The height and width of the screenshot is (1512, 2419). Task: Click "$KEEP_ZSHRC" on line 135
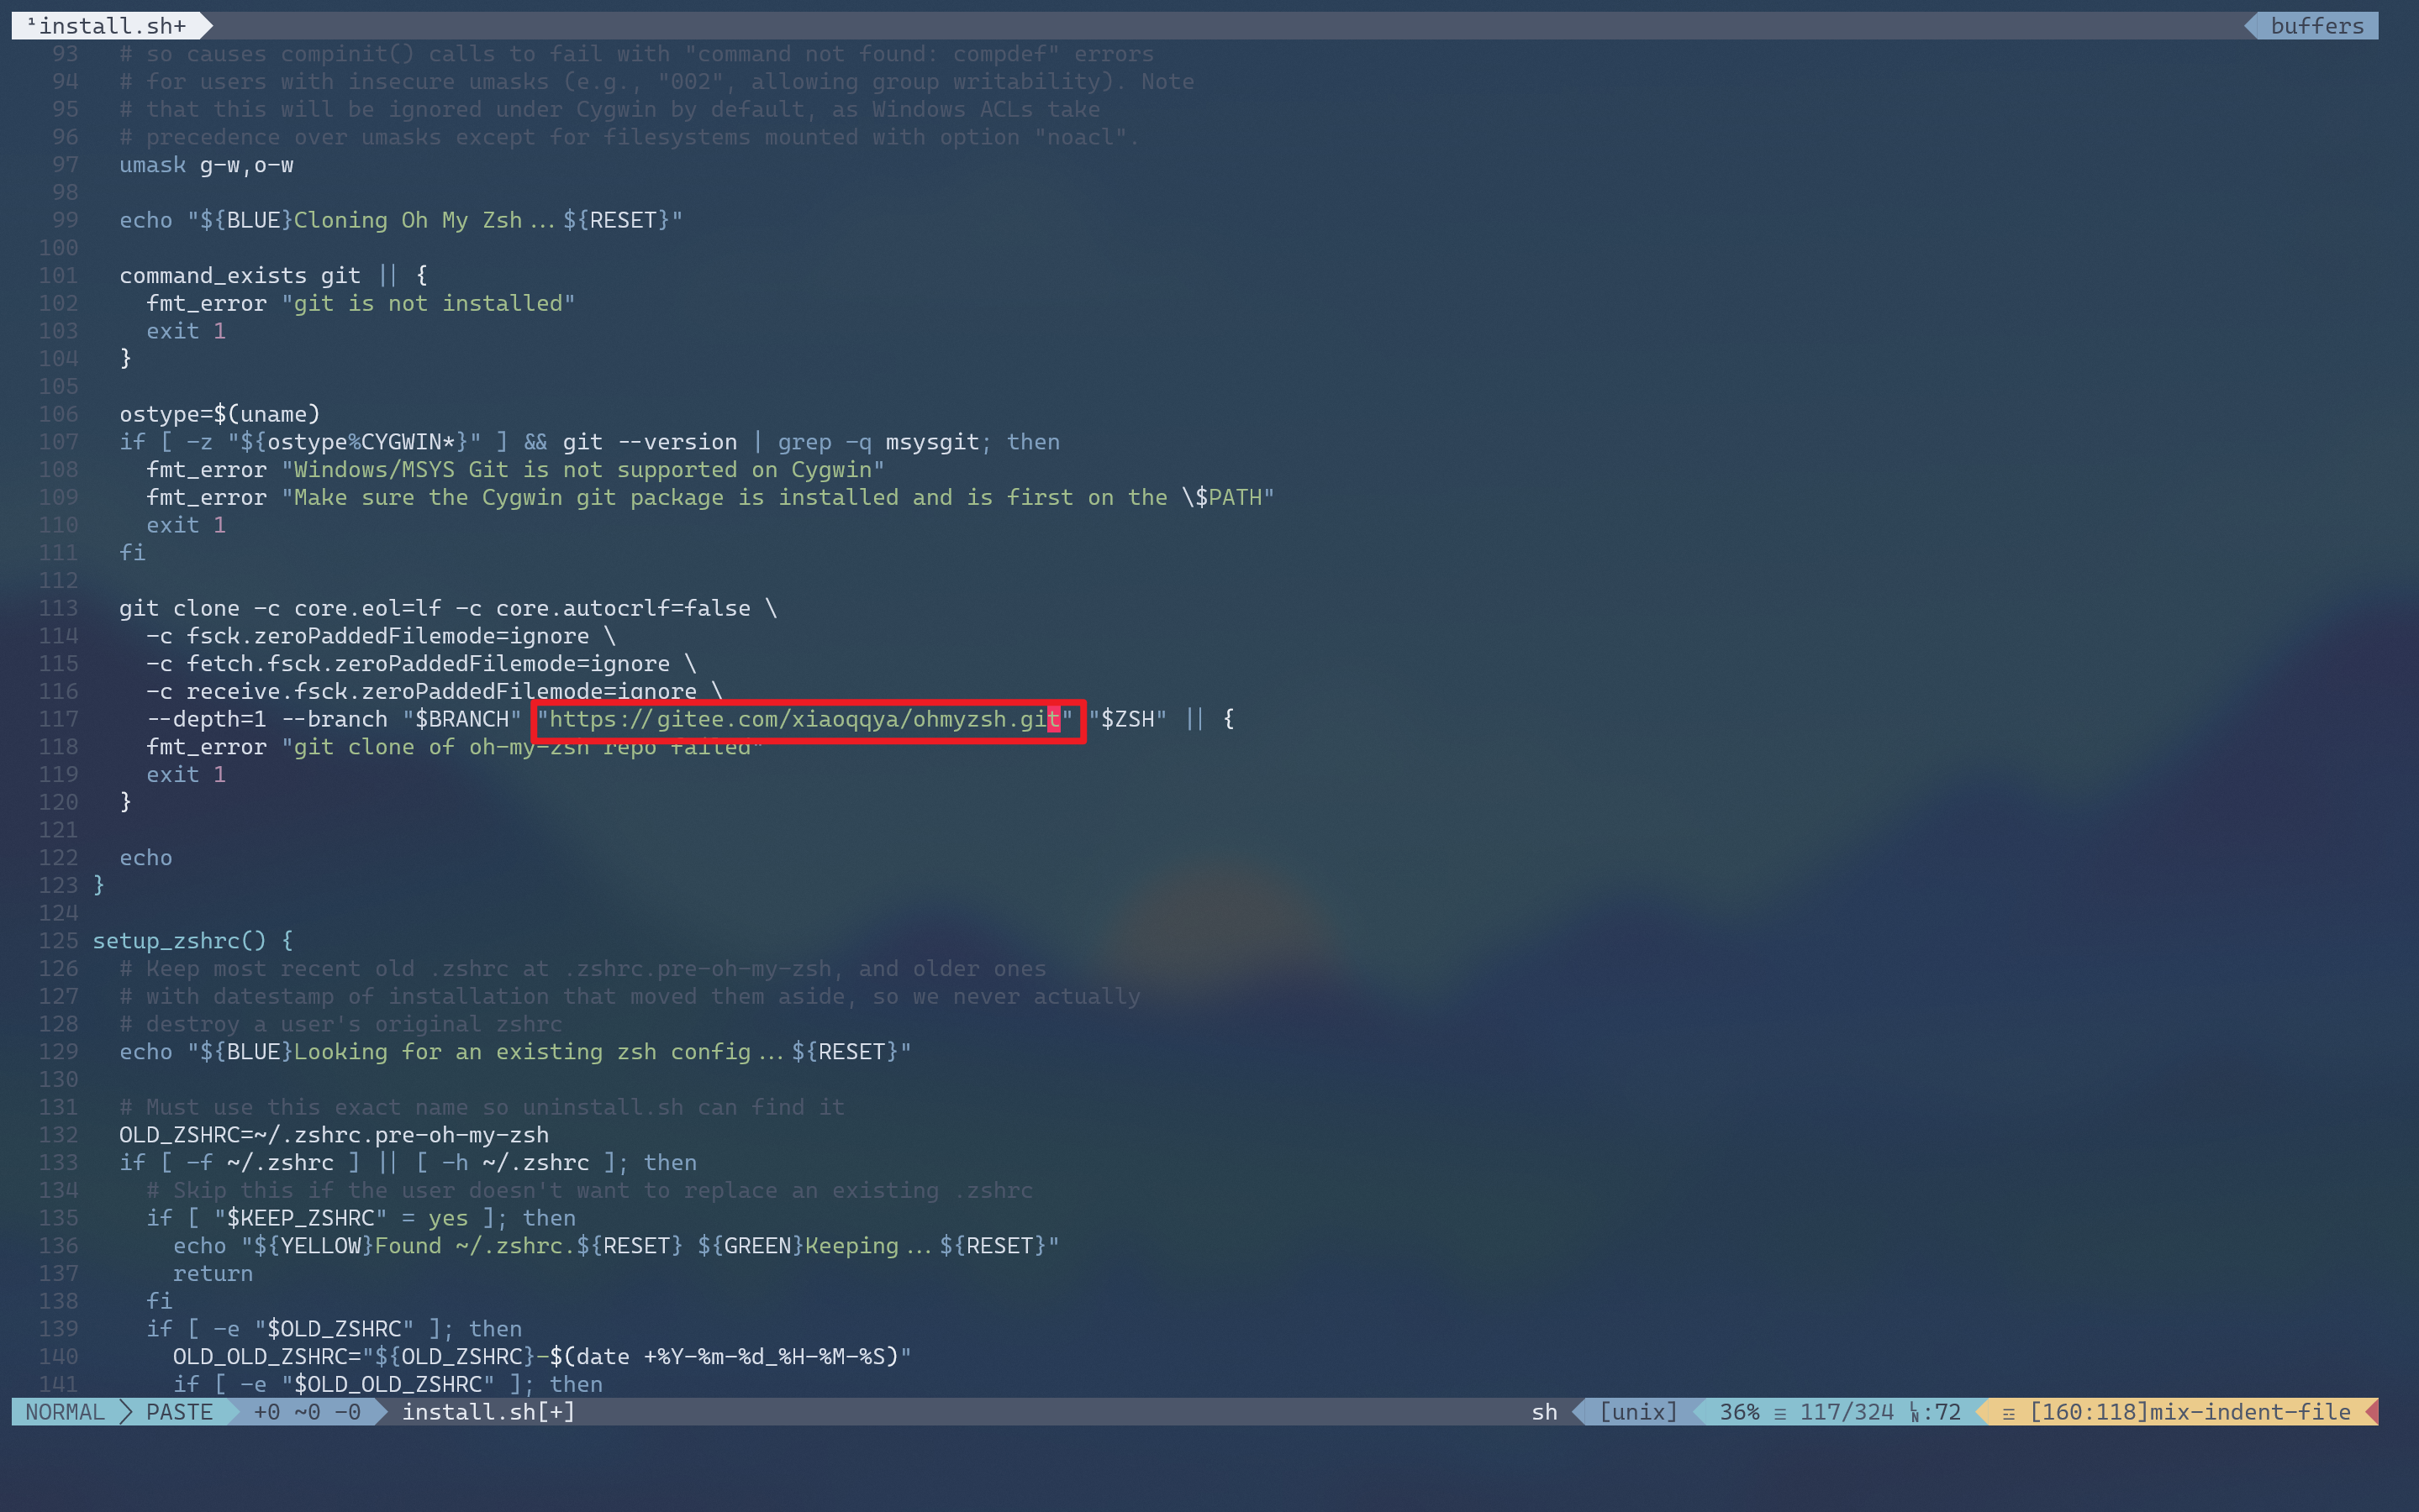click(x=300, y=1218)
